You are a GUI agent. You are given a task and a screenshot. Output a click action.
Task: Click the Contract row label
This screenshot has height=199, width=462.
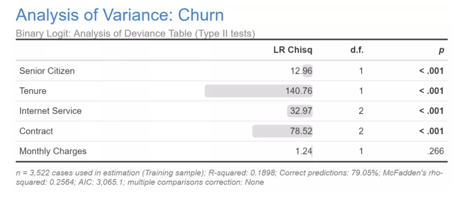(x=36, y=131)
